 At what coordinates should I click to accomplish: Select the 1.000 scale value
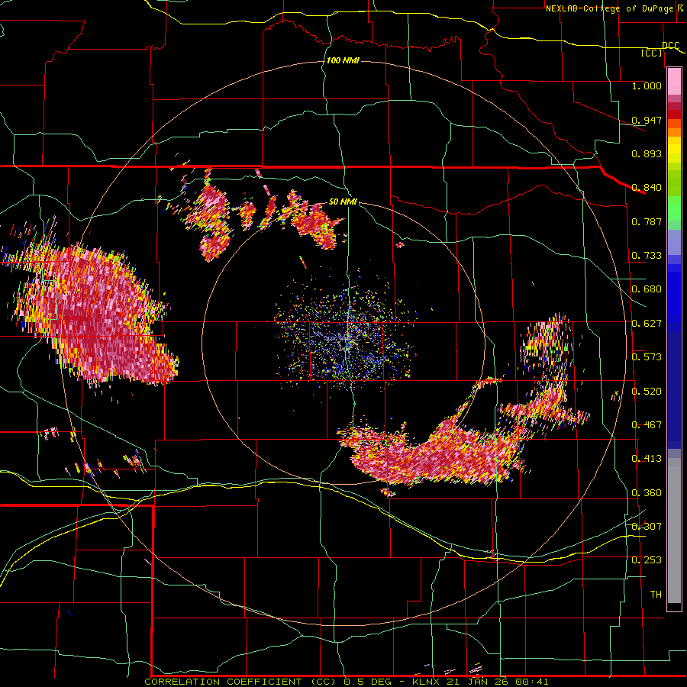647,85
